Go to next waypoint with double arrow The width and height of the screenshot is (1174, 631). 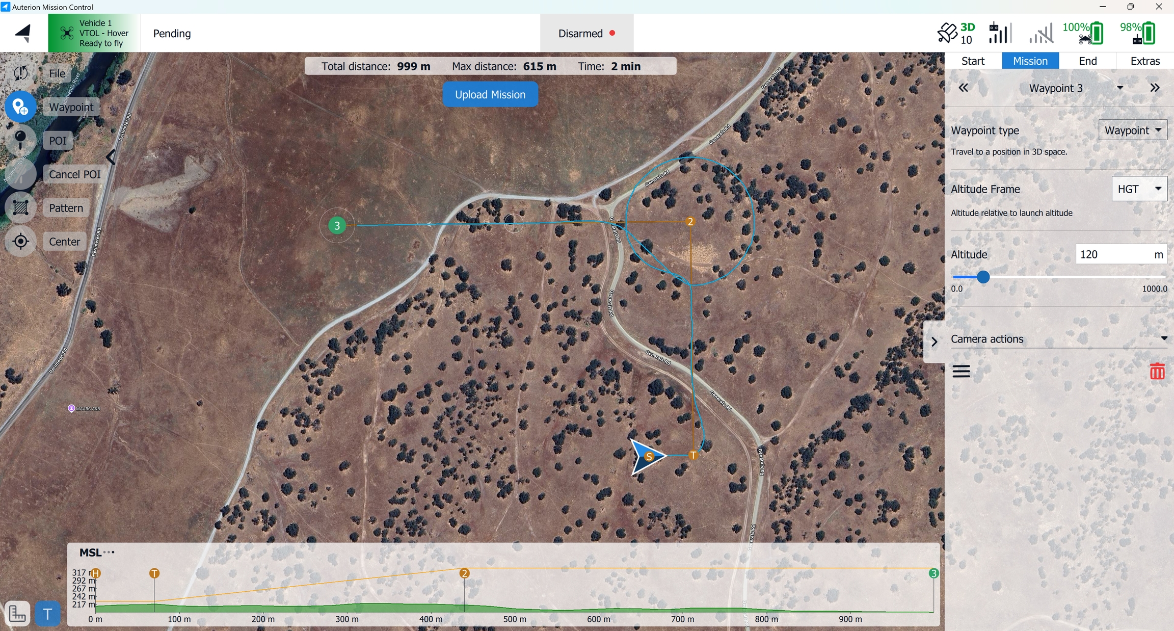click(1155, 88)
